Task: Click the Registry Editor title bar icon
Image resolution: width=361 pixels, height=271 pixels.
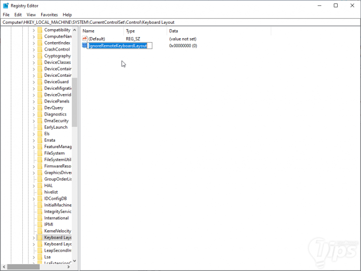Action: [x=6, y=5]
